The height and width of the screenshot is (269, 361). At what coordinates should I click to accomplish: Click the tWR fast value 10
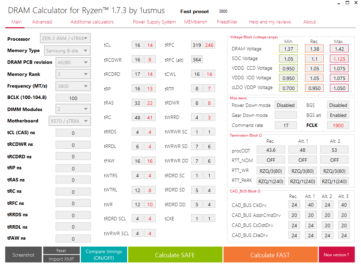click(150, 204)
